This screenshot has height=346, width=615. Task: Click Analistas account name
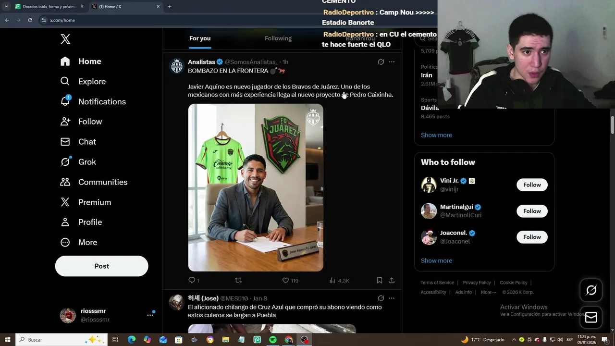tap(201, 62)
